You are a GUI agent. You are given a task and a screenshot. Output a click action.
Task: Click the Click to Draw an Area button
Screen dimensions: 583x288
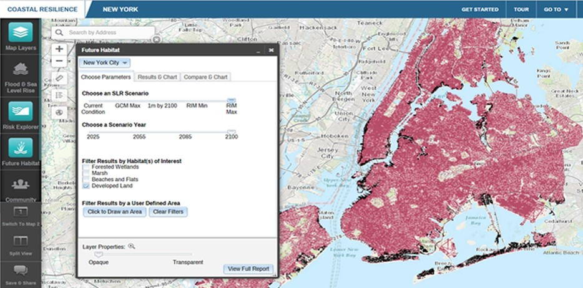pos(114,212)
